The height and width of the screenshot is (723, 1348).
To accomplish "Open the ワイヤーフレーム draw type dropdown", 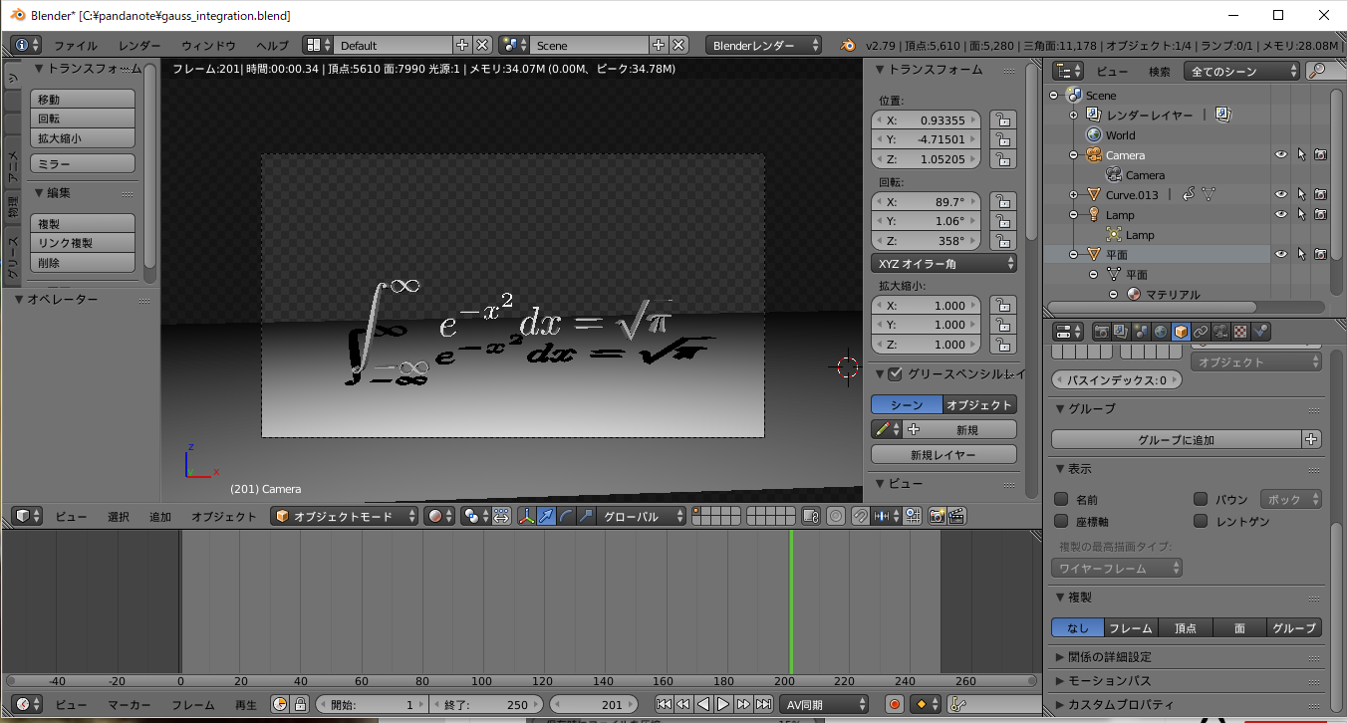I will pyautogui.click(x=1117, y=568).
